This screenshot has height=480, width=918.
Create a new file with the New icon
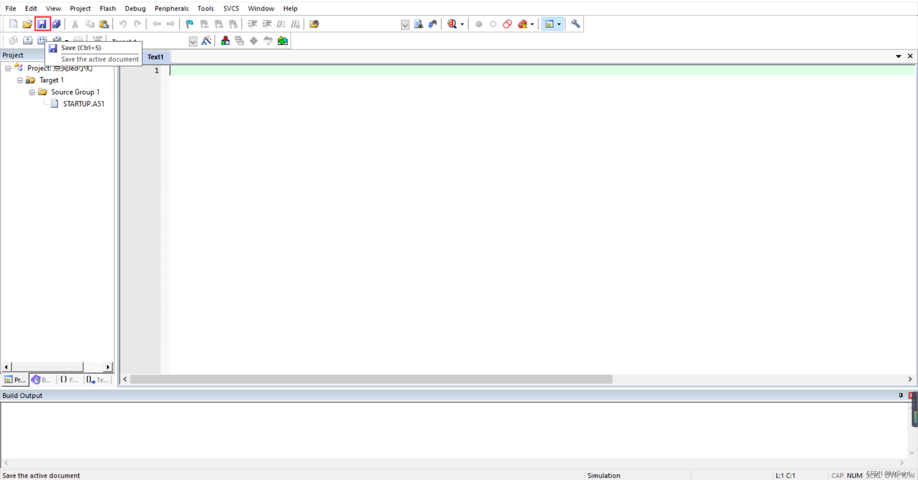pos(13,24)
